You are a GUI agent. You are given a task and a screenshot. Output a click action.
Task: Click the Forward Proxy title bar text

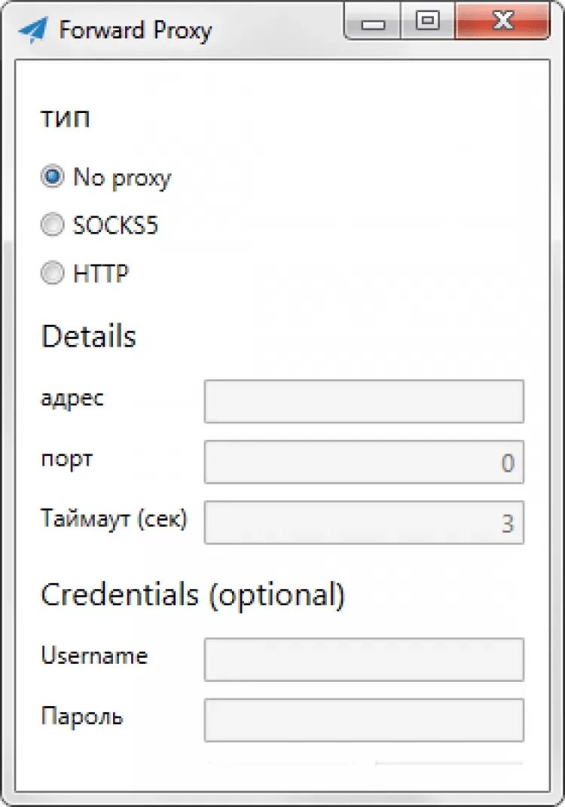[135, 30]
